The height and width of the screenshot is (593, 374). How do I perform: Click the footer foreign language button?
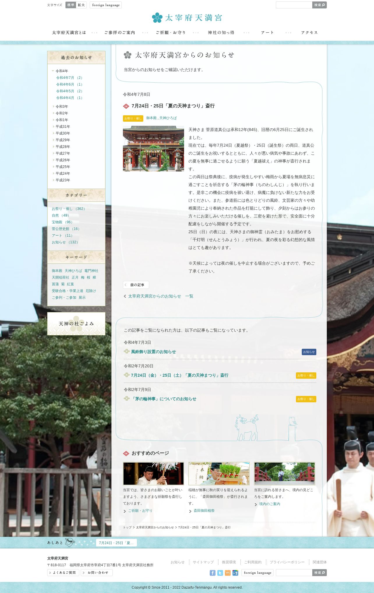pos(257,573)
